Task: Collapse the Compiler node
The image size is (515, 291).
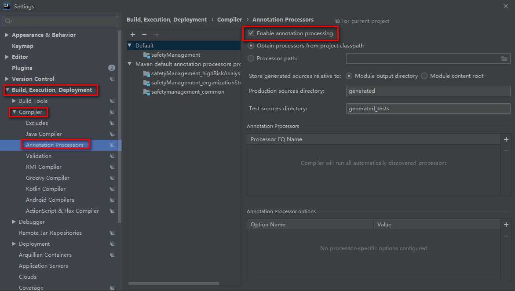Action: point(14,112)
